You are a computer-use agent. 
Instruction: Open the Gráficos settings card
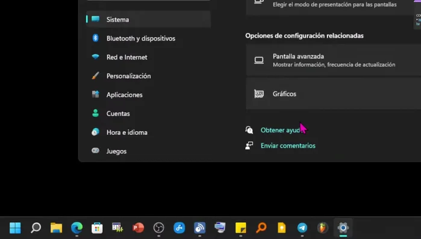pos(333,94)
